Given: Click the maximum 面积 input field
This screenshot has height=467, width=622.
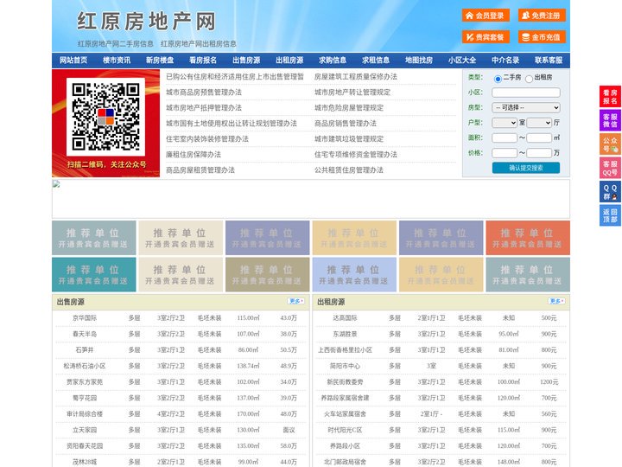Looking at the screenshot, I should click(539, 138).
